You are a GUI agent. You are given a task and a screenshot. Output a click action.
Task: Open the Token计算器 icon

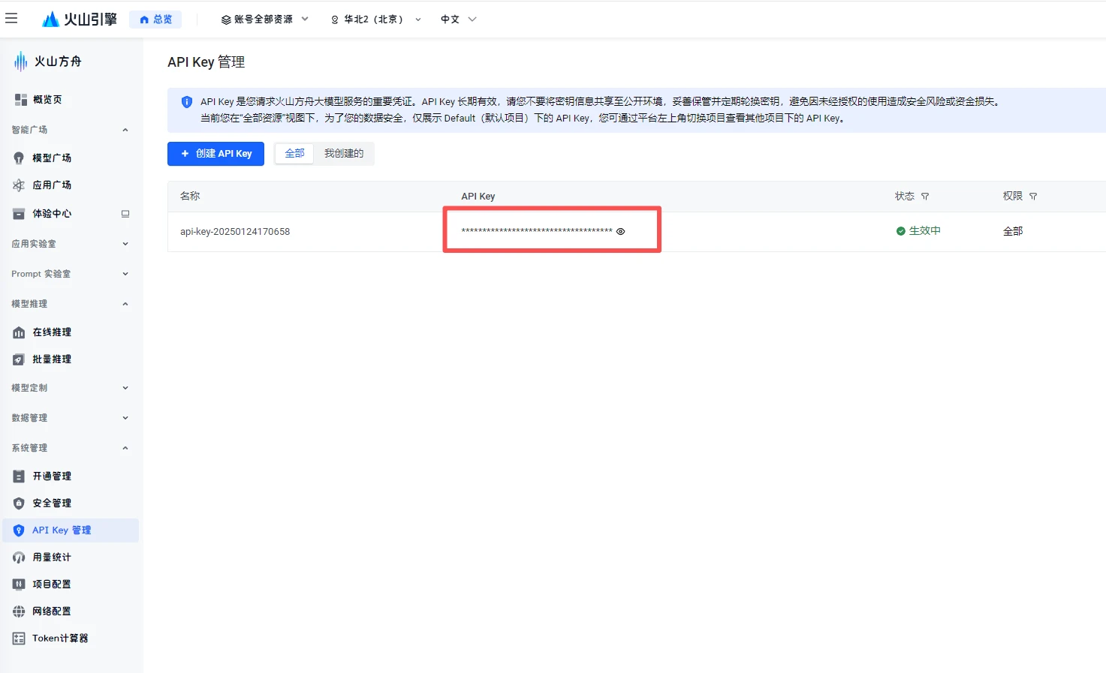(x=18, y=638)
